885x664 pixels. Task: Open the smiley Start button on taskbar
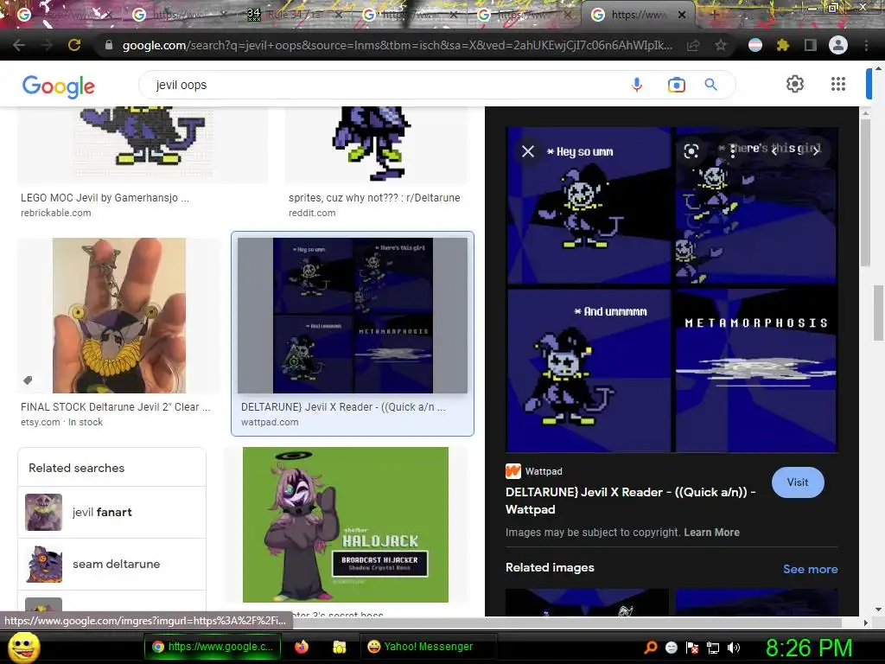pyautogui.click(x=24, y=647)
